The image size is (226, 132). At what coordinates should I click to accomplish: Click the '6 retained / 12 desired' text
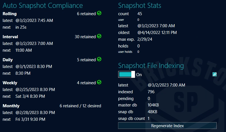coord(80,106)
